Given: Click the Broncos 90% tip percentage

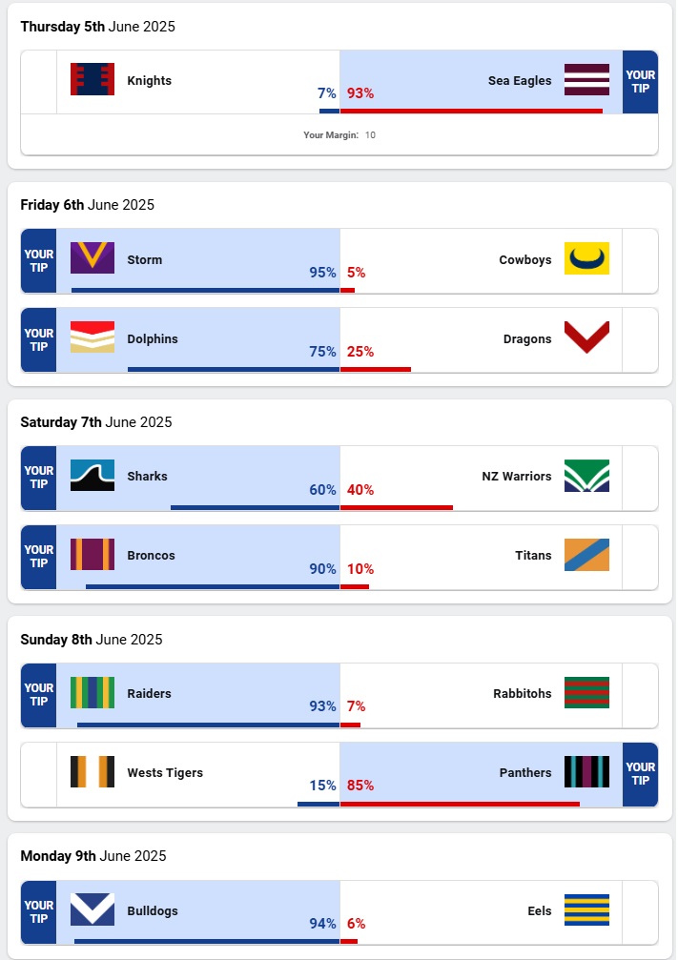Looking at the screenshot, I should pyautogui.click(x=322, y=569).
